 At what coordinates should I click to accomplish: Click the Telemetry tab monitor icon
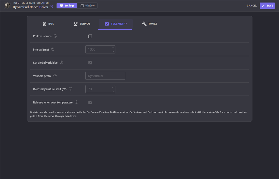coord(107,24)
